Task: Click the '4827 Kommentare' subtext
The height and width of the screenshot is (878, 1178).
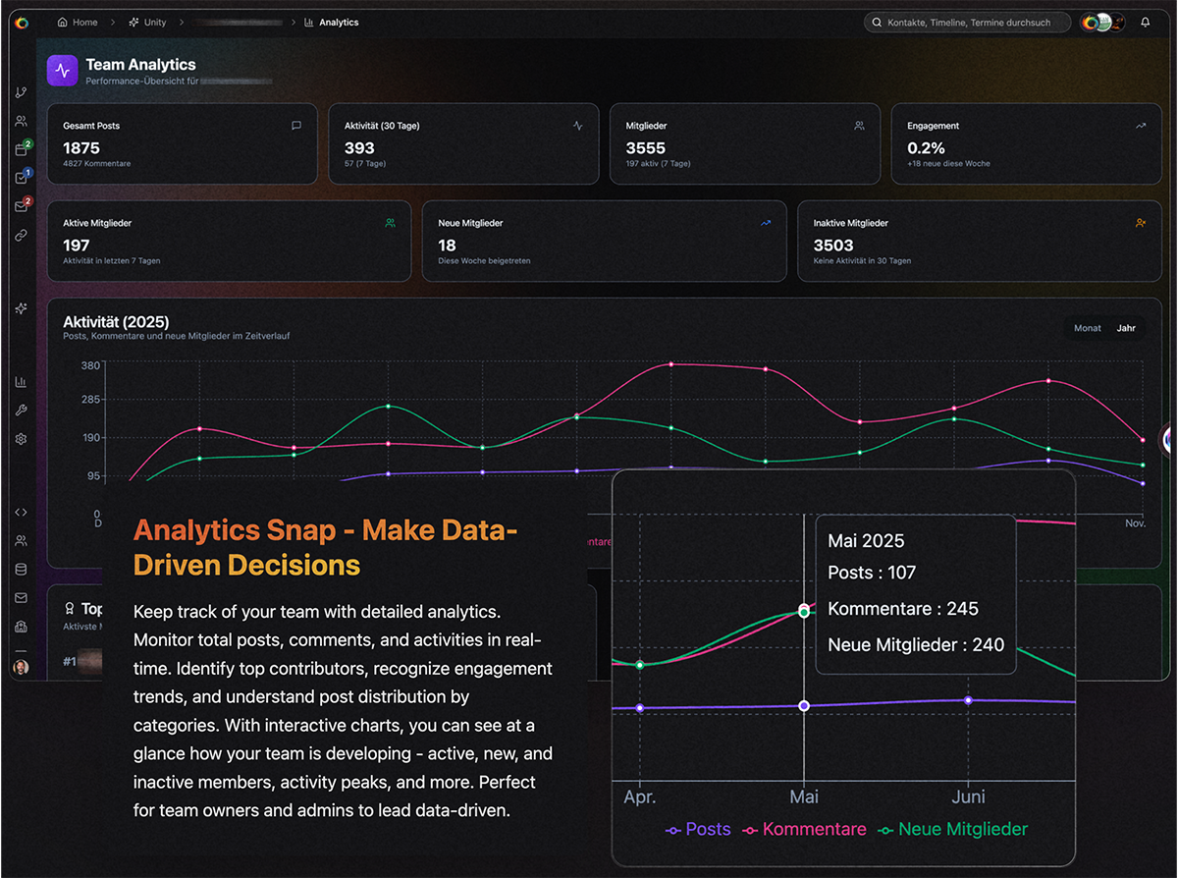Action: 96,163
